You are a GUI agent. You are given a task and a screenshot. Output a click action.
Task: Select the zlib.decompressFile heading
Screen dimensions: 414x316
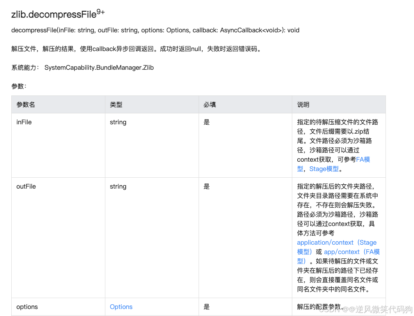point(58,14)
